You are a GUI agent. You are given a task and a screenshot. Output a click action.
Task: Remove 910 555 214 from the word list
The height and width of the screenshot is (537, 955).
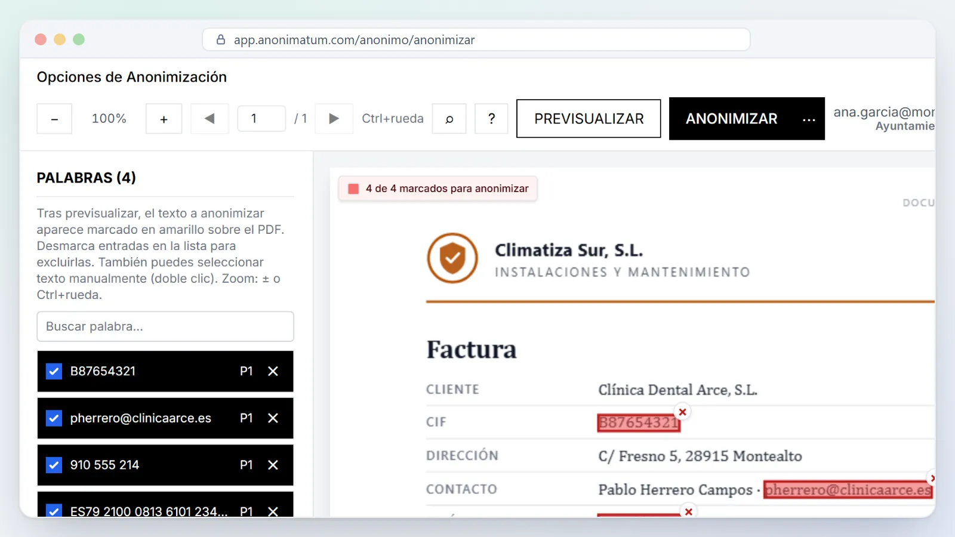[273, 465]
